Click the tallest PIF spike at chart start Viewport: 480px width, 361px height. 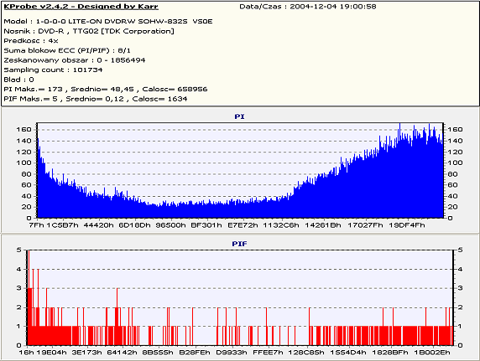pos(28,297)
